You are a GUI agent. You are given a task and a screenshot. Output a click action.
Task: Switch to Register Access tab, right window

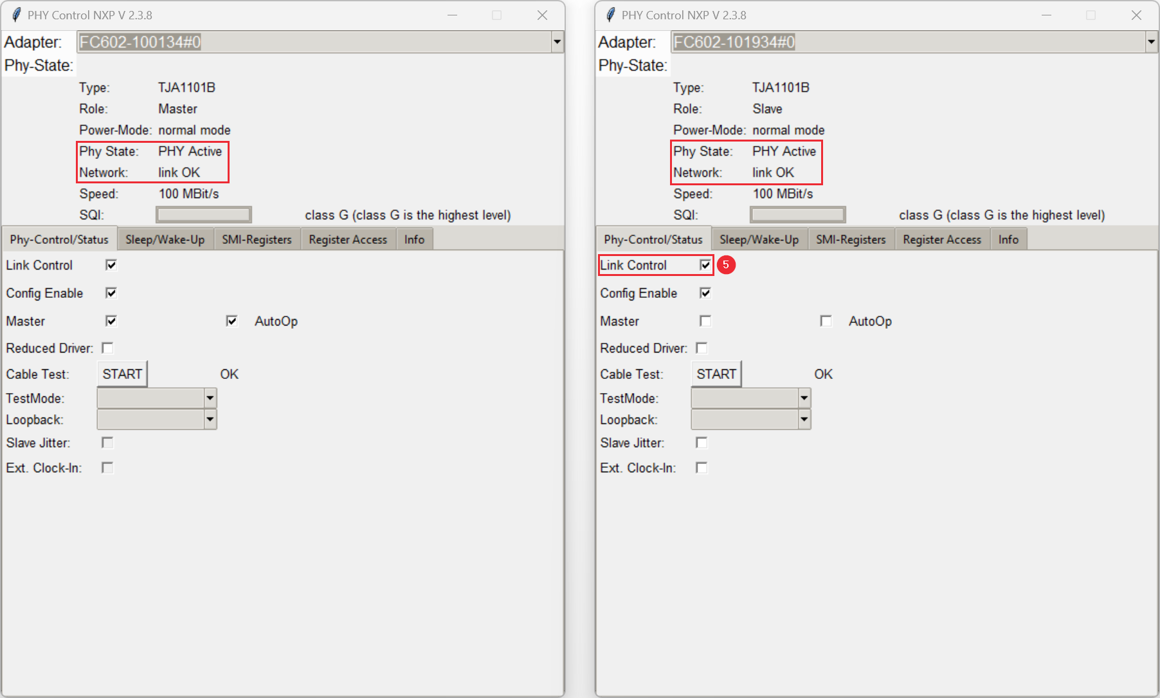[x=941, y=239]
